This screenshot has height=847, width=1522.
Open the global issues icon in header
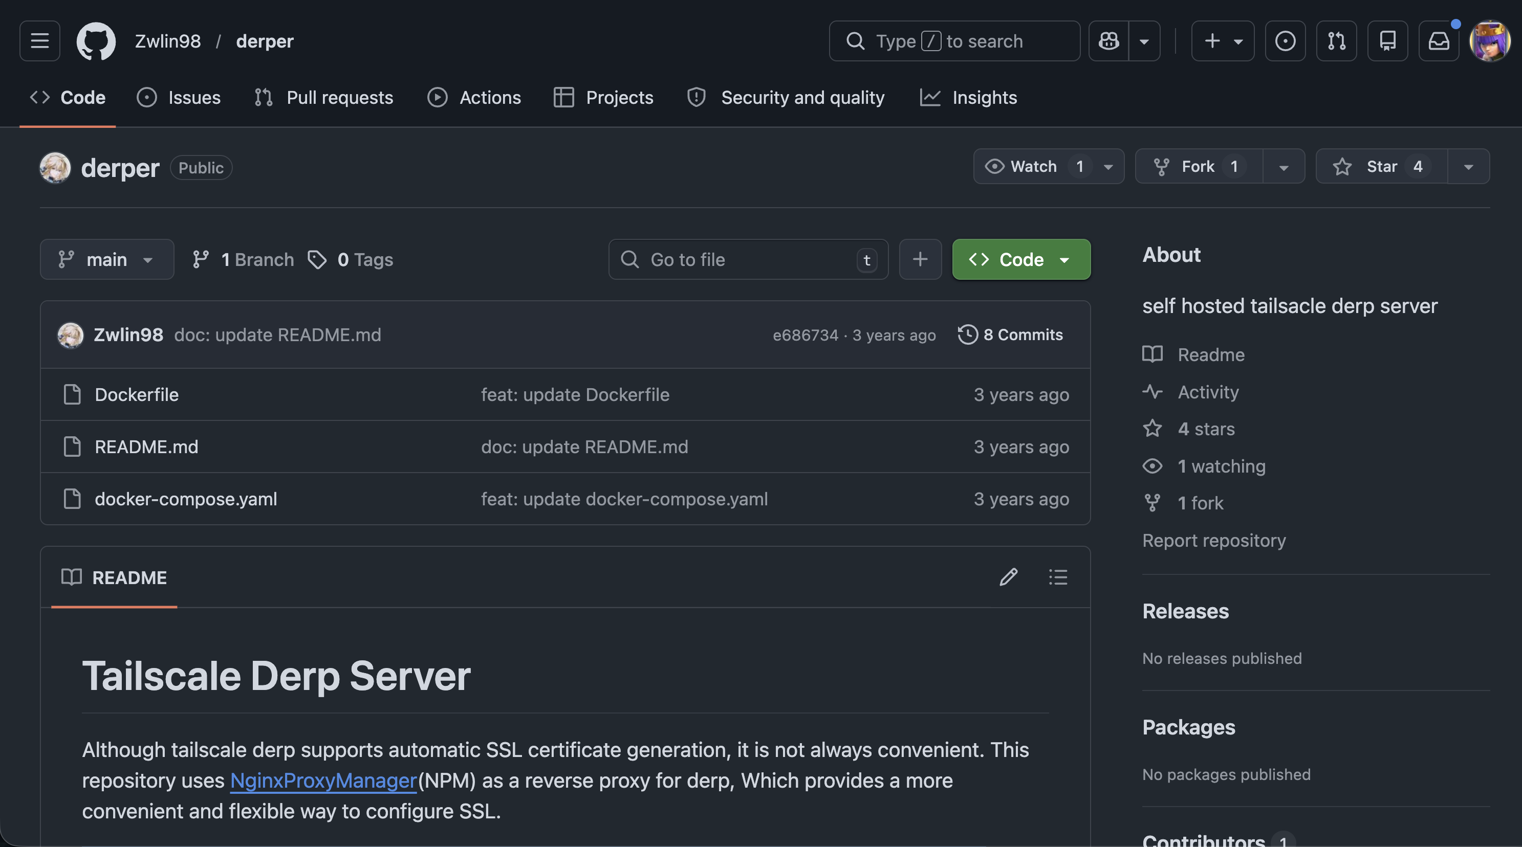tap(1285, 41)
